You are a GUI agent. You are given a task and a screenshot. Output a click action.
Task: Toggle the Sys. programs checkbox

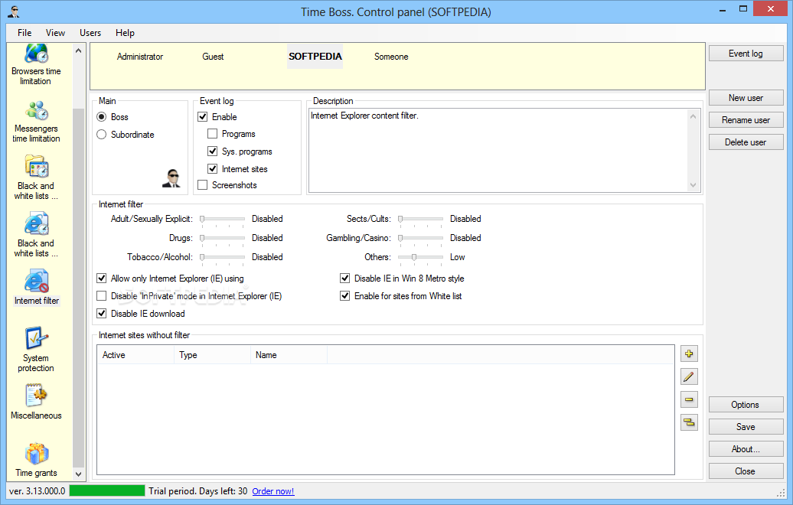point(213,151)
